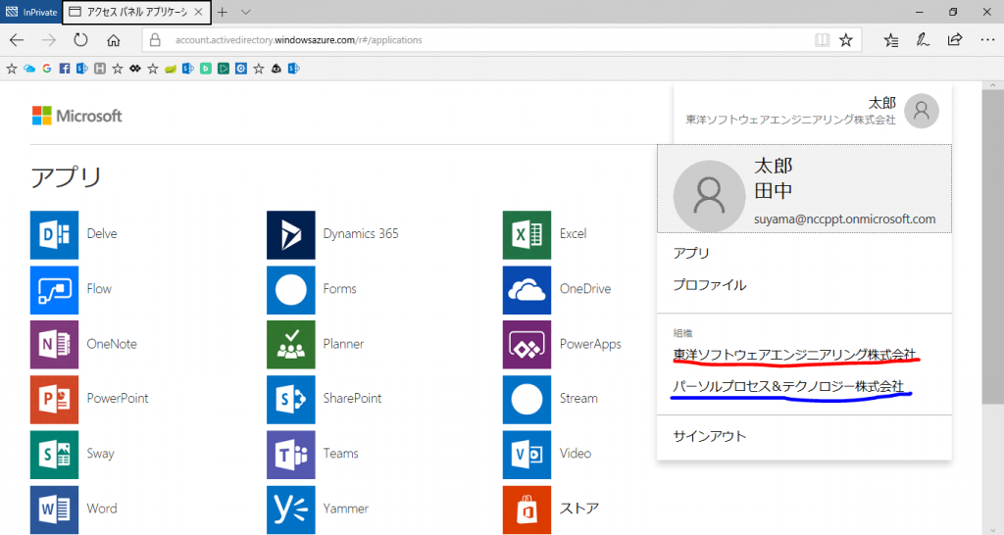Launch the Forms app icon
The image size is (1004, 535).
pyautogui.click(x=290, y=290)
